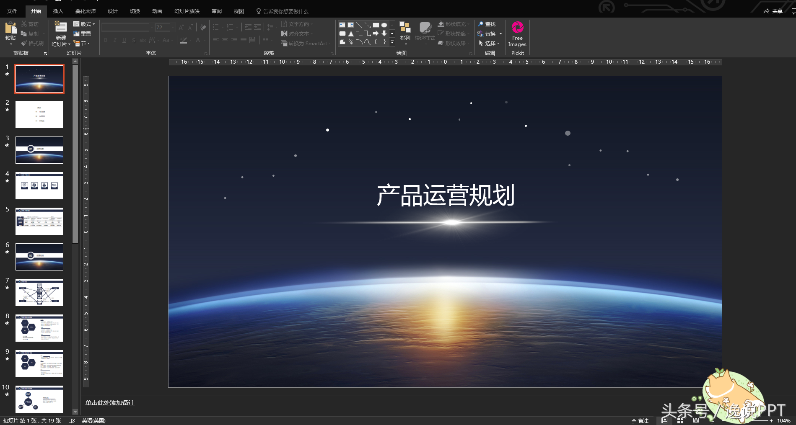Open the Clipboard pane dialog launcher

[x=45, y=54]
